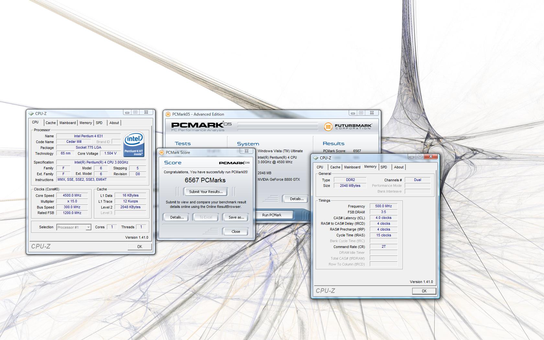
Task: Close the Memory CPU-Z window
Action: tap(431, 157)
